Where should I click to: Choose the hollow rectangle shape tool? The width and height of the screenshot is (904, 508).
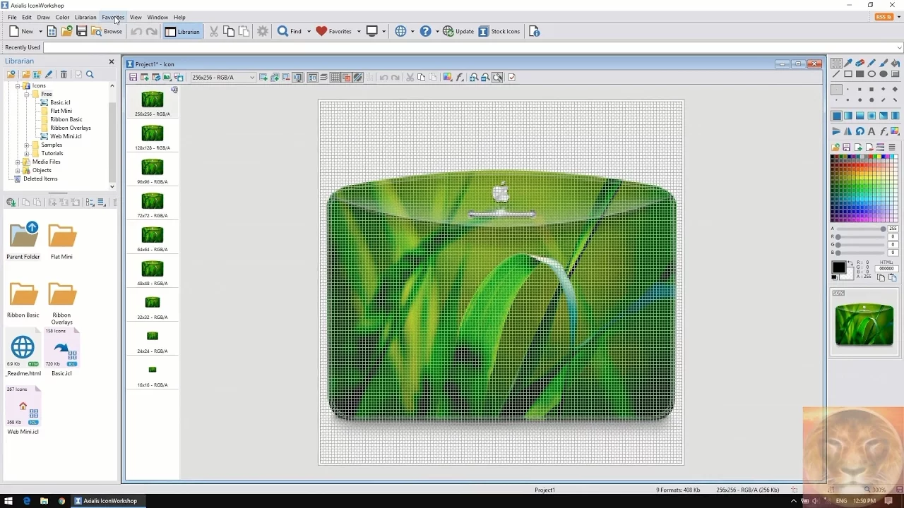[x=848, y=74]
